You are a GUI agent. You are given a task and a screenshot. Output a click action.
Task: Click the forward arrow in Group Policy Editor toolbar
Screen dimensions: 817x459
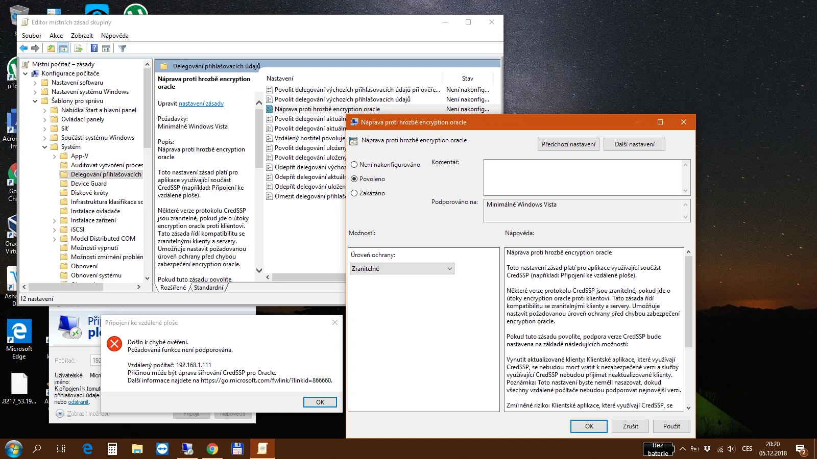35,48
